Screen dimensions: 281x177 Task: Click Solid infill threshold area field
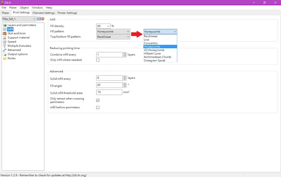point(109,92)
